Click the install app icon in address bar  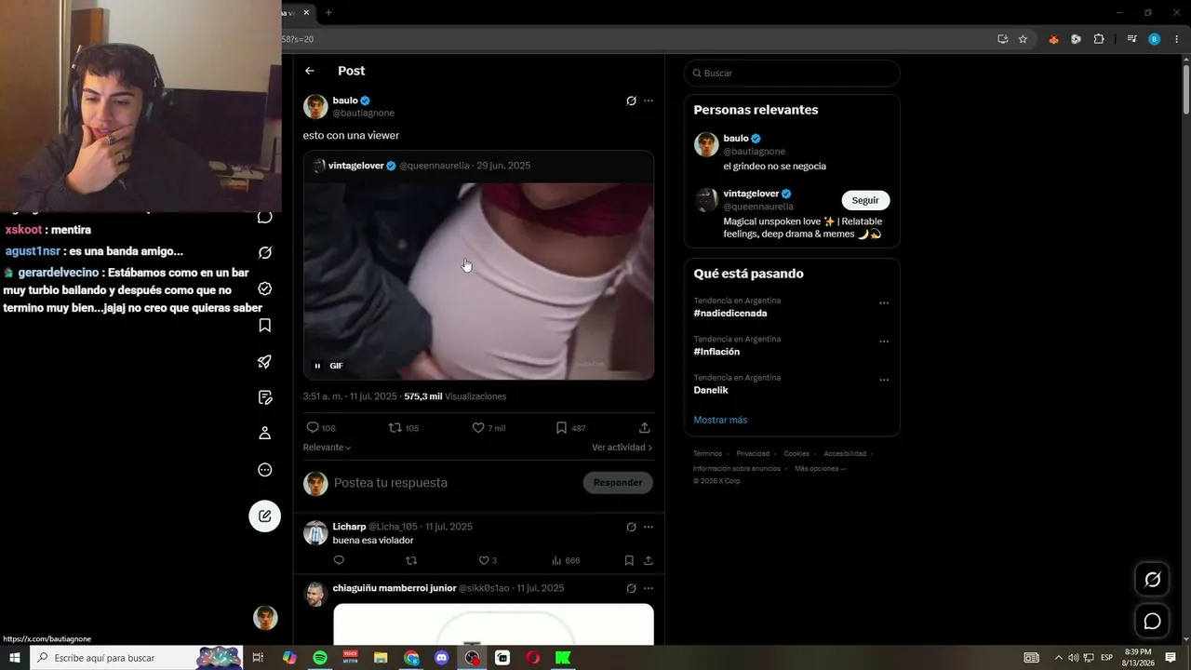pyautogui.click(x=1002, y=39)
